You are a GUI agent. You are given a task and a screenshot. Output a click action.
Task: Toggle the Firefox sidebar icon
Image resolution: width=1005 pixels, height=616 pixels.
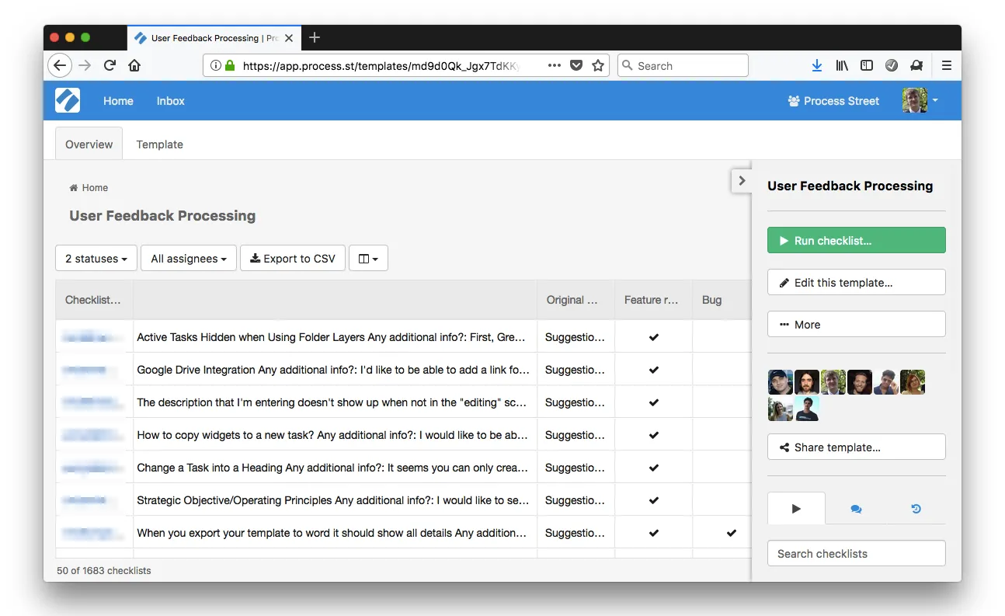867,66
